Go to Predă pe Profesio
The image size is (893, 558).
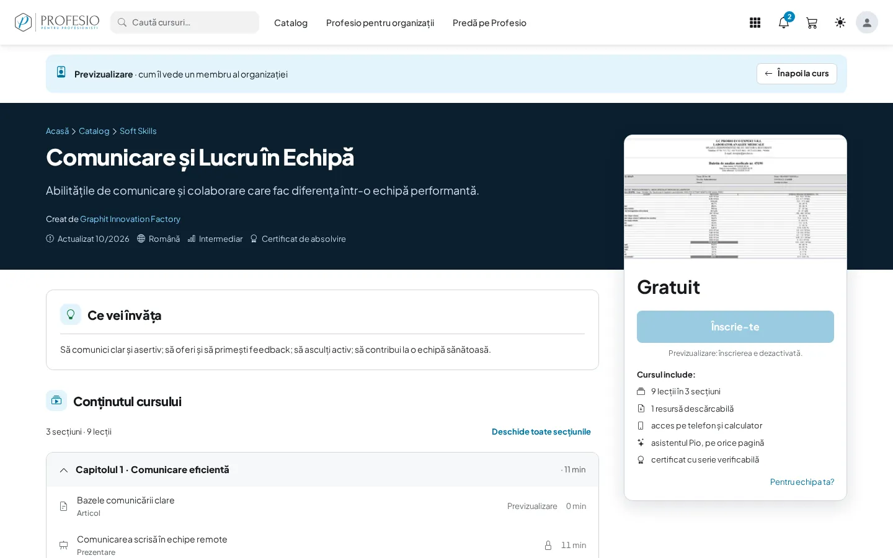[x=489, y=23]
